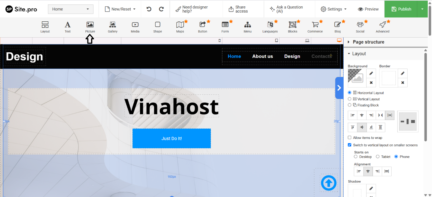The width and height of the screenshot is (432, 197).
Task: Choose Tablet as starting breakpoint
Action: tap(378, 157)
